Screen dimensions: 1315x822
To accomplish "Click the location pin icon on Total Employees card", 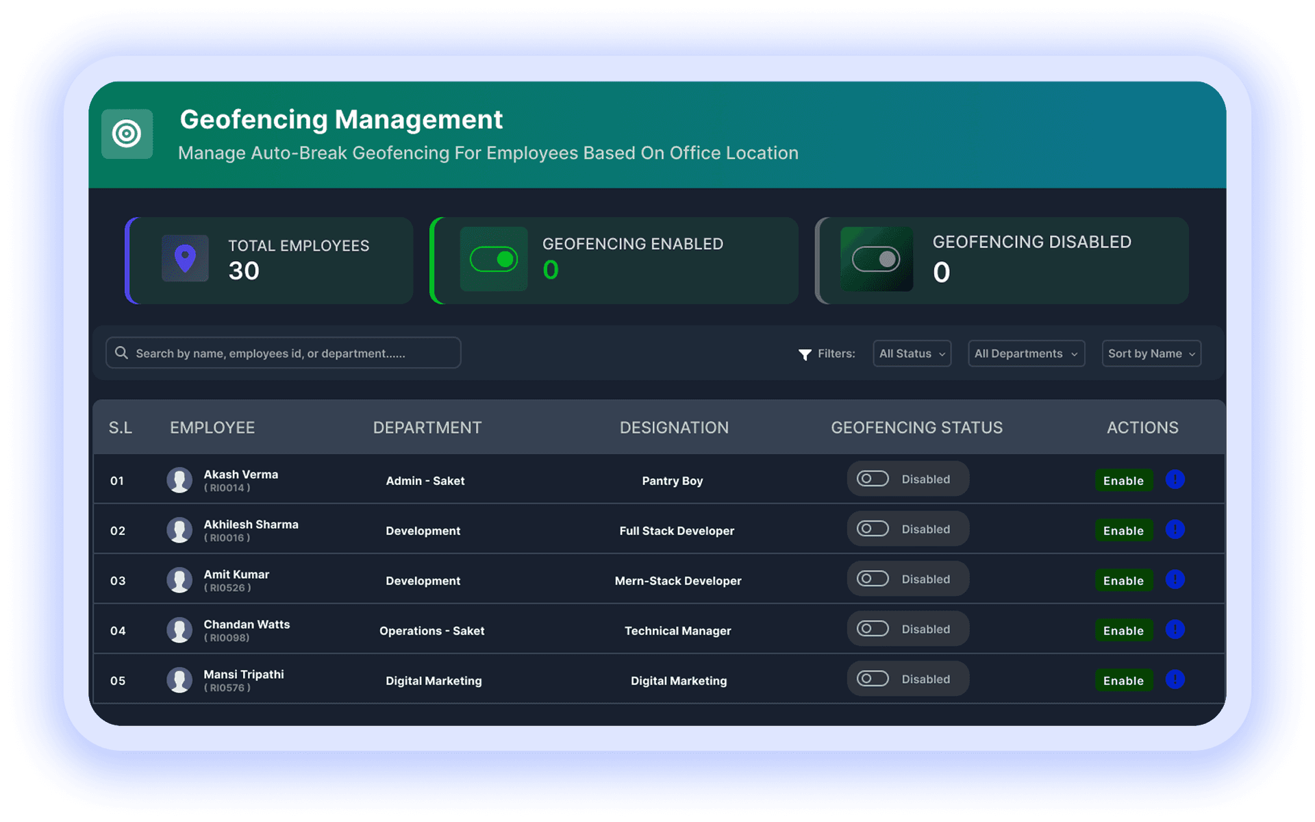I will (x=184, y=260).
